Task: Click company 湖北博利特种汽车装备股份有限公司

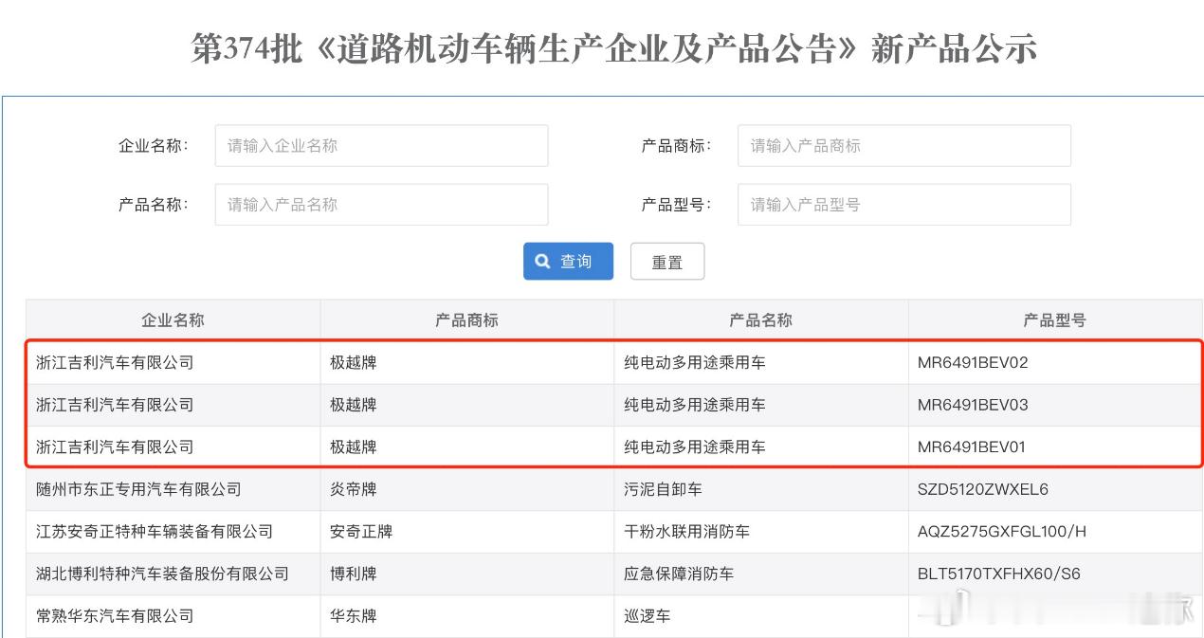Action: [162, 574]
